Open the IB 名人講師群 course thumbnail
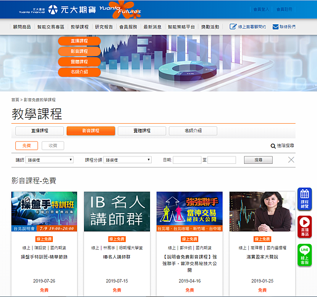This screenshot has width=317, height=297. coord(117,211)
